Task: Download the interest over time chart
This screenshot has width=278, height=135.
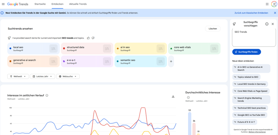Action: pyautogui.click(x=173, y=96)
